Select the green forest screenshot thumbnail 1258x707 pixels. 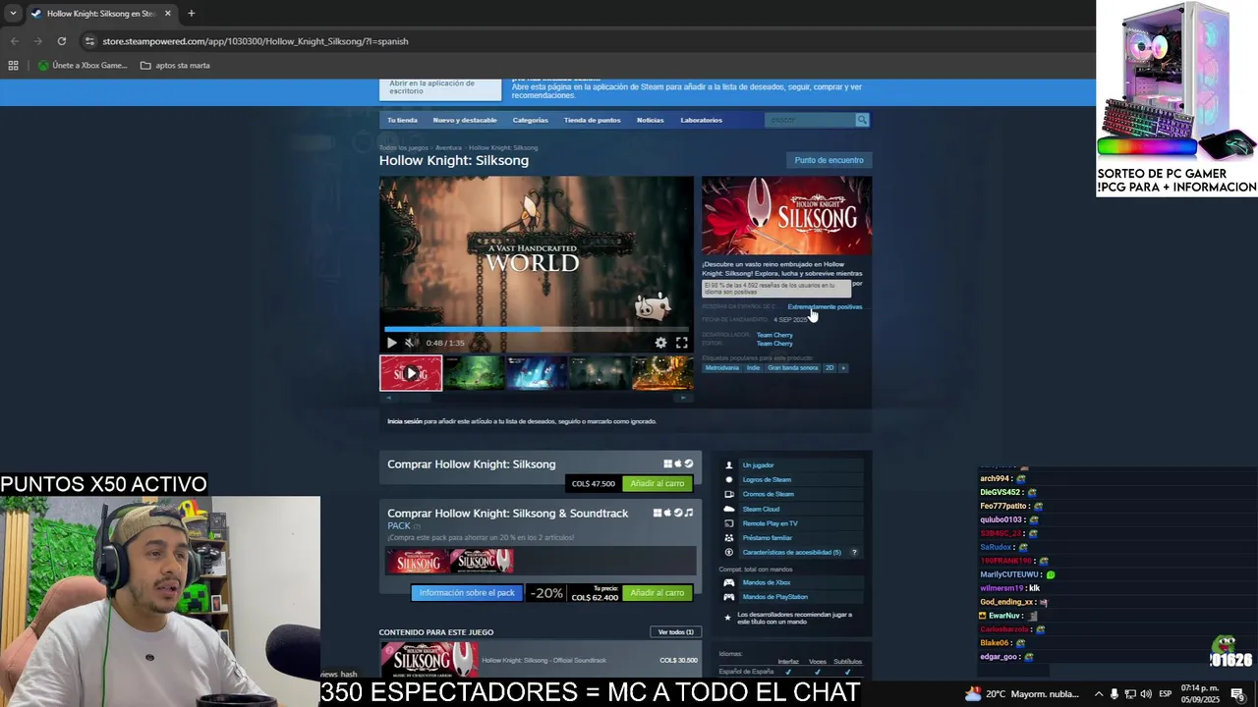(x=473, y=373)
